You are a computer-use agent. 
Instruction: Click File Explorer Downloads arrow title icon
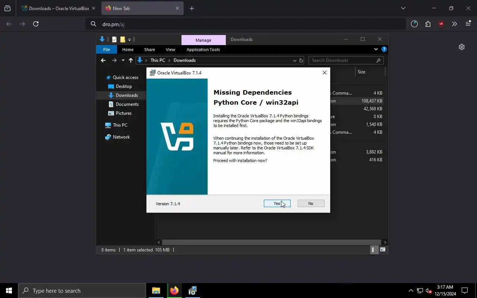(x=102, y=39)
